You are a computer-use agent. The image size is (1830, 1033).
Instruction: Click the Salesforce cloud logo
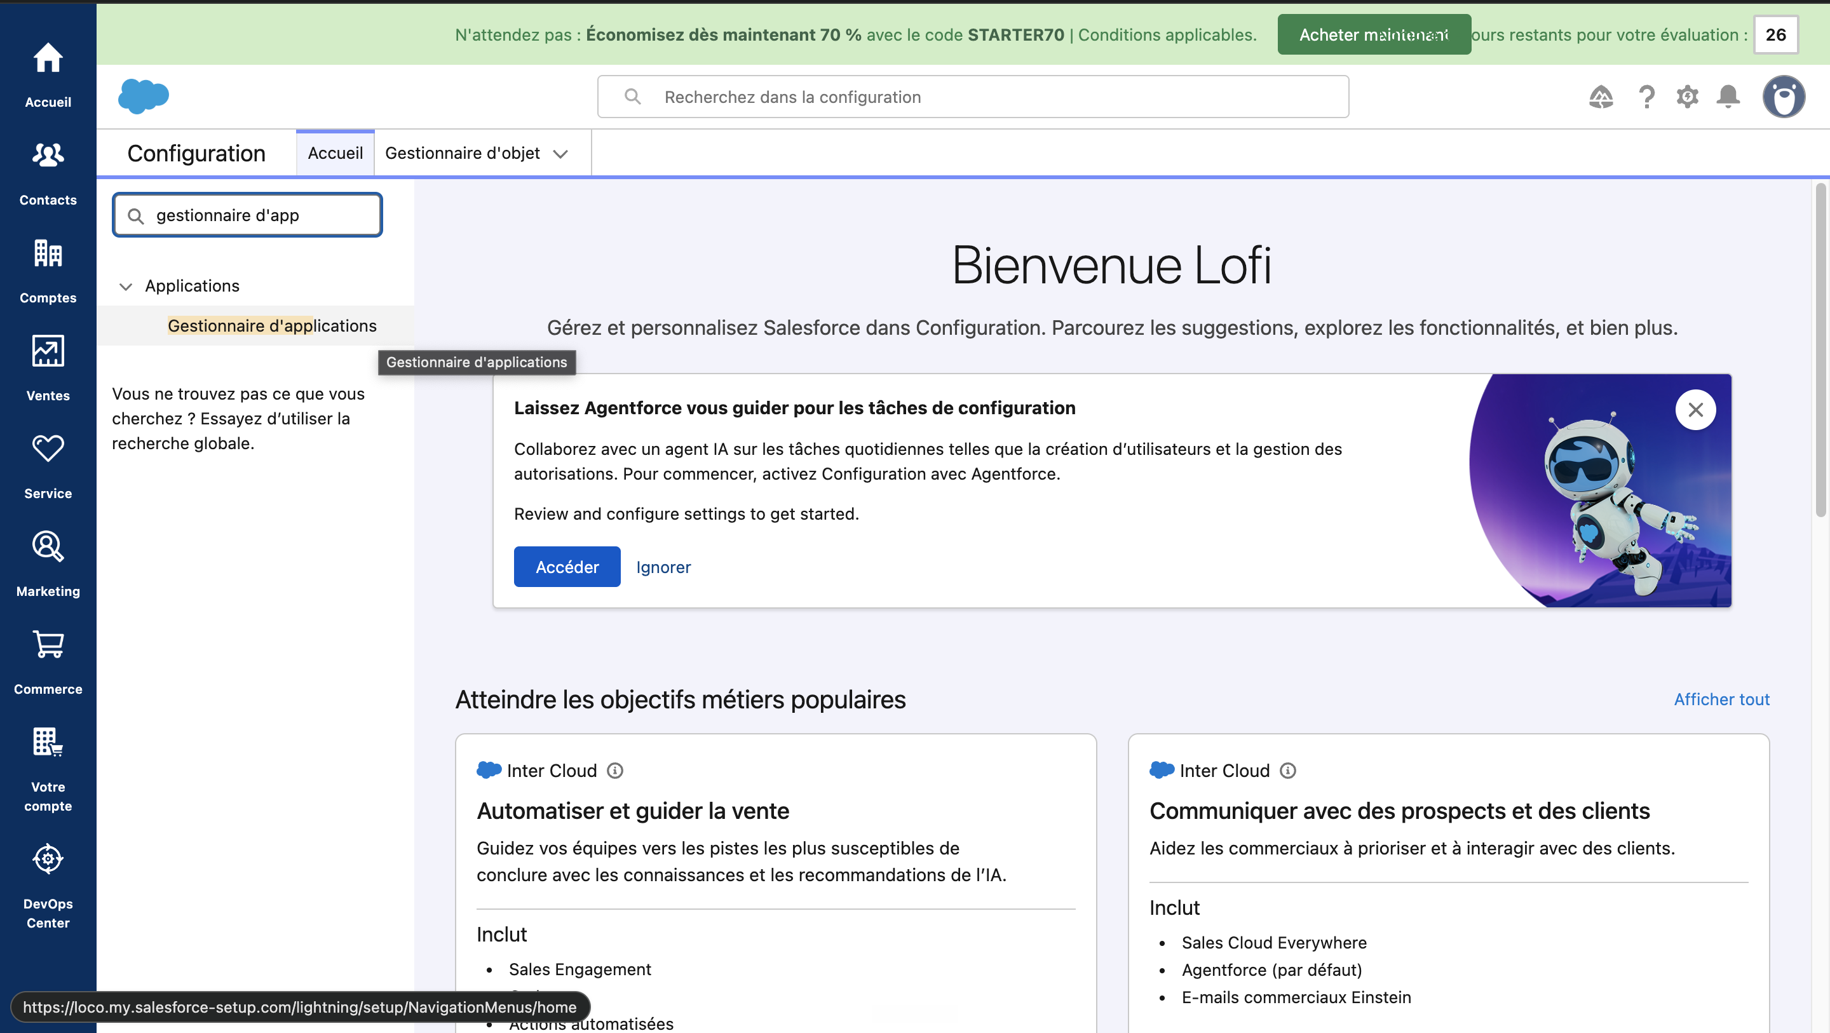click(144, 96)
